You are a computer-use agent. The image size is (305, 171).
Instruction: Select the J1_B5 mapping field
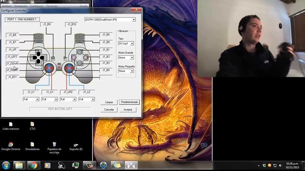12,35
